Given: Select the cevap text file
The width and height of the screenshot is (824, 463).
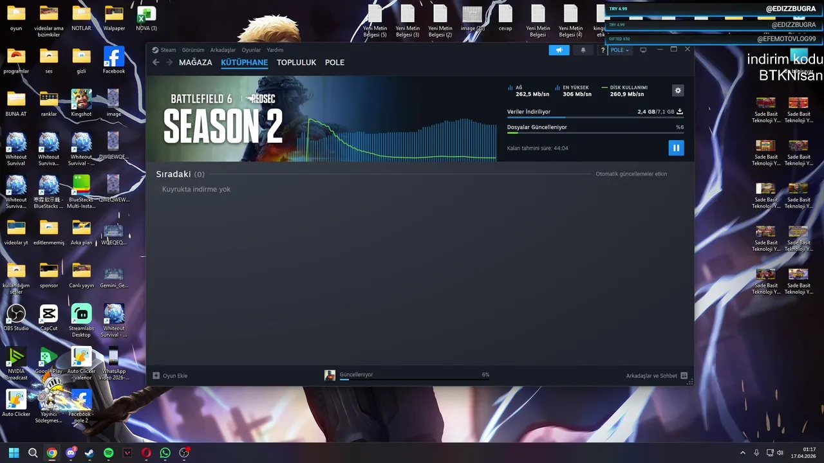Looking at the screenshot, I should [505, 18].
